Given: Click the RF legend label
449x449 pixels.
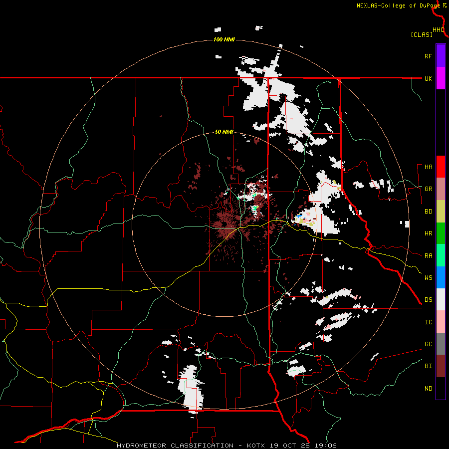Looking at the screenshot, I should pos(429,56).
